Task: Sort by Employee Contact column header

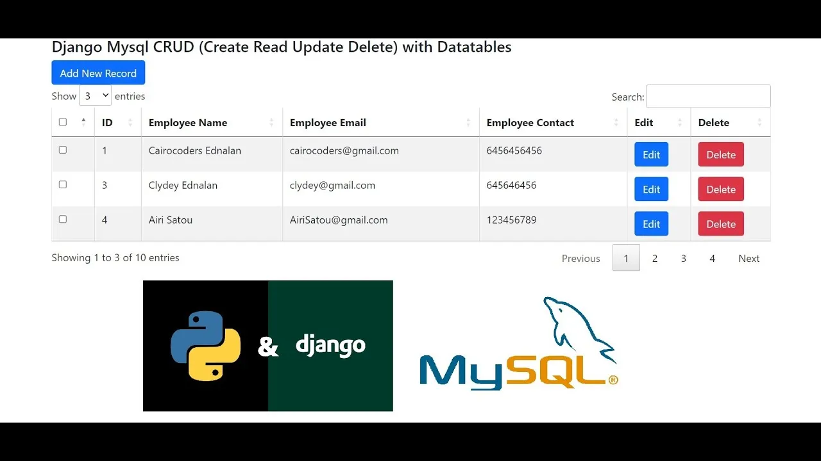Action: click(553, 122)
